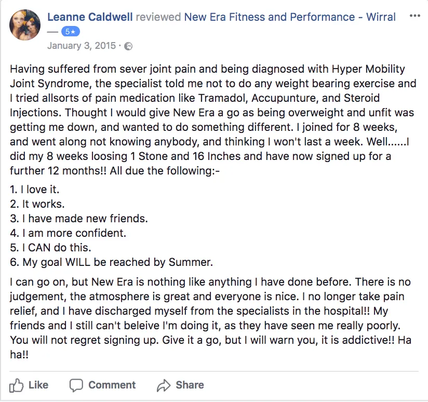
Task: Click the Share arrow icon
Action: pos(164,385)
